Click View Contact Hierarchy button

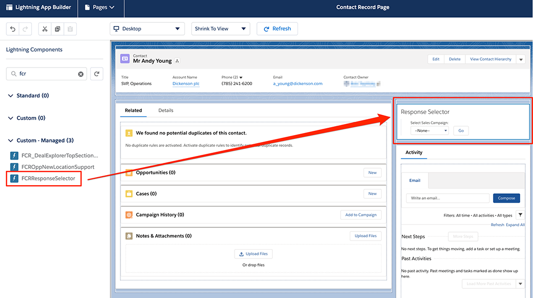490,59
